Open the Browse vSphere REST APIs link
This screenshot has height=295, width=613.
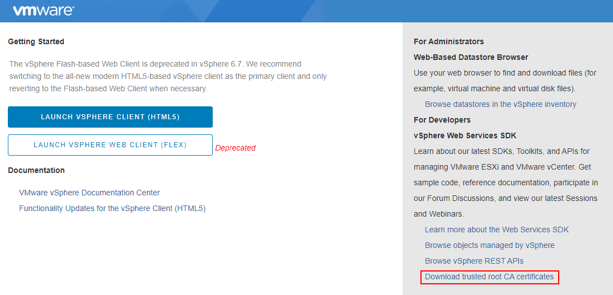click(474, 261)
